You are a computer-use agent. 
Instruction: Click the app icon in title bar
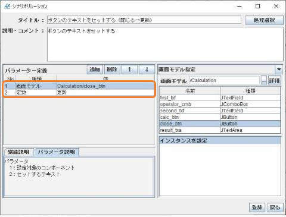[7, 7]
